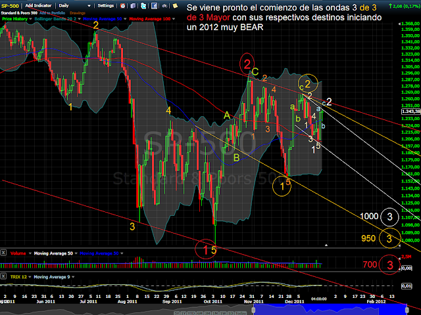Click the 1,080,00 price axis label
The image size is (421, 315).
coord(410,241)
